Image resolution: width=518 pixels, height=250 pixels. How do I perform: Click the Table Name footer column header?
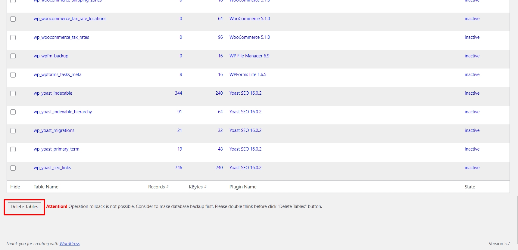click(46, 187)
